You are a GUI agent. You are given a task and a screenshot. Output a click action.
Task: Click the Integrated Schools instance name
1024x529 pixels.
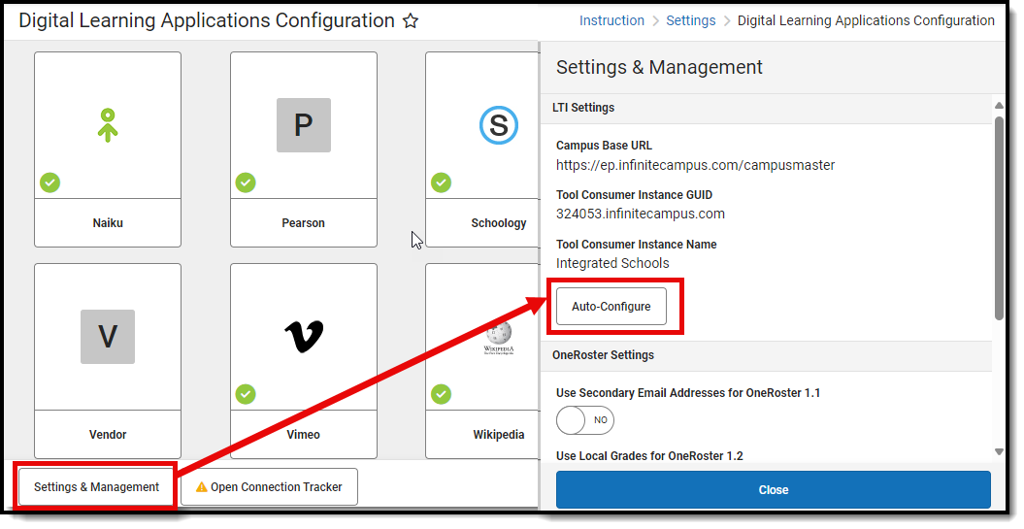point(612,263)
